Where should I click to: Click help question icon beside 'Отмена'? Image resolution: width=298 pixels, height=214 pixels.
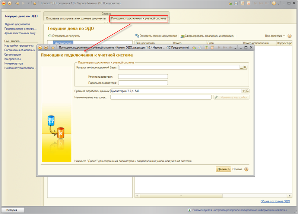pyautogui.click(x=246, y=169)
